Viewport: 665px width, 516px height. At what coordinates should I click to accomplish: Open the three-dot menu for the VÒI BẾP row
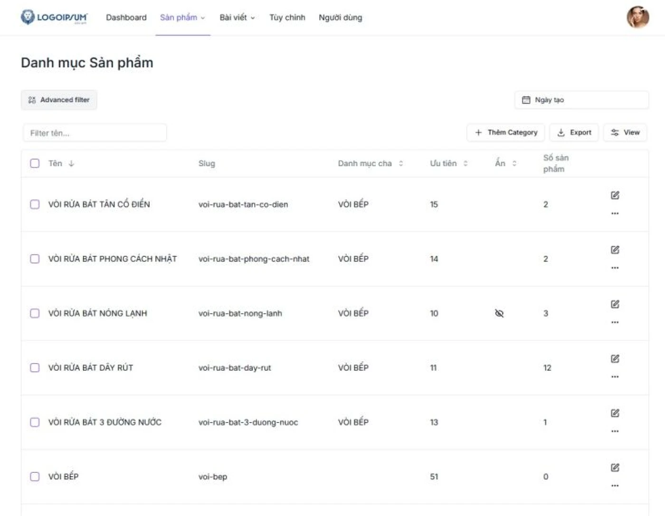tap(615, 486)
